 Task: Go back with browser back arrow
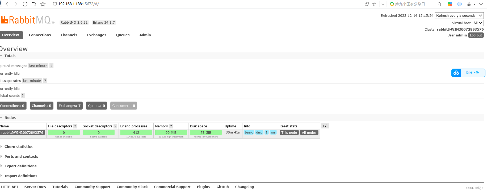[x=7, y=4]
